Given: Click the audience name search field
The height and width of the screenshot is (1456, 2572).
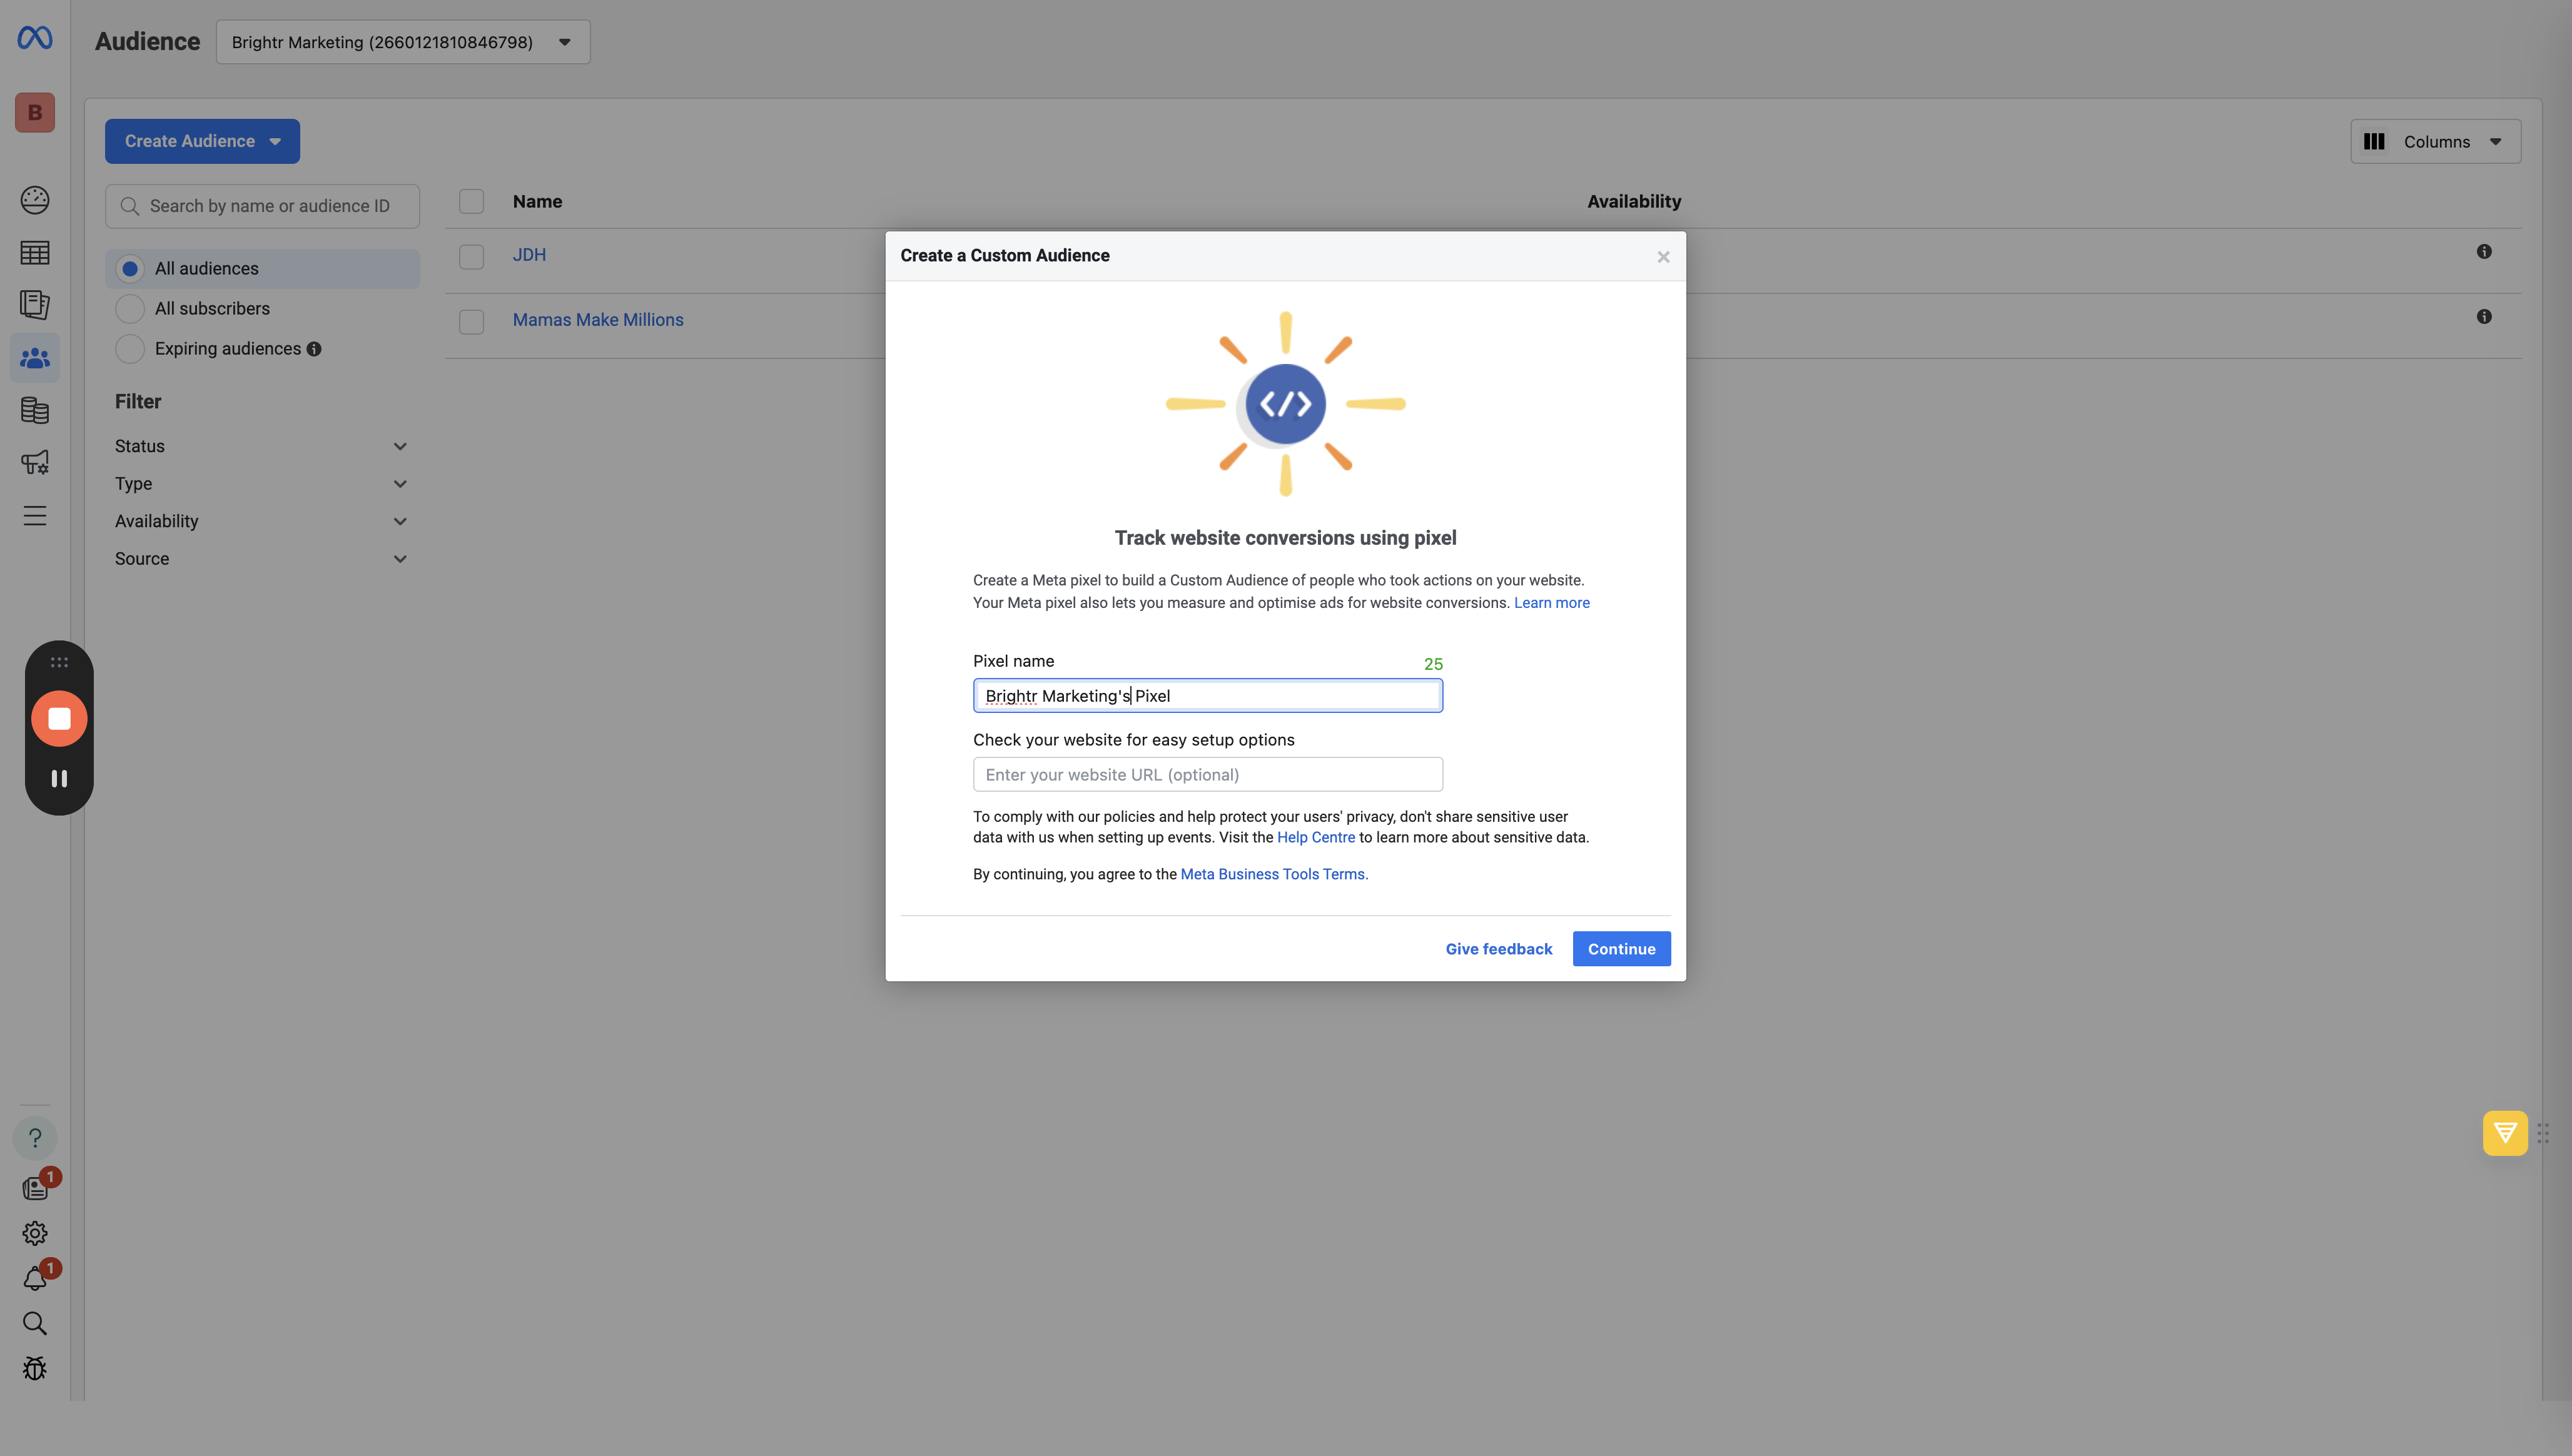Looking at the screenshot, I should point(262,206).
